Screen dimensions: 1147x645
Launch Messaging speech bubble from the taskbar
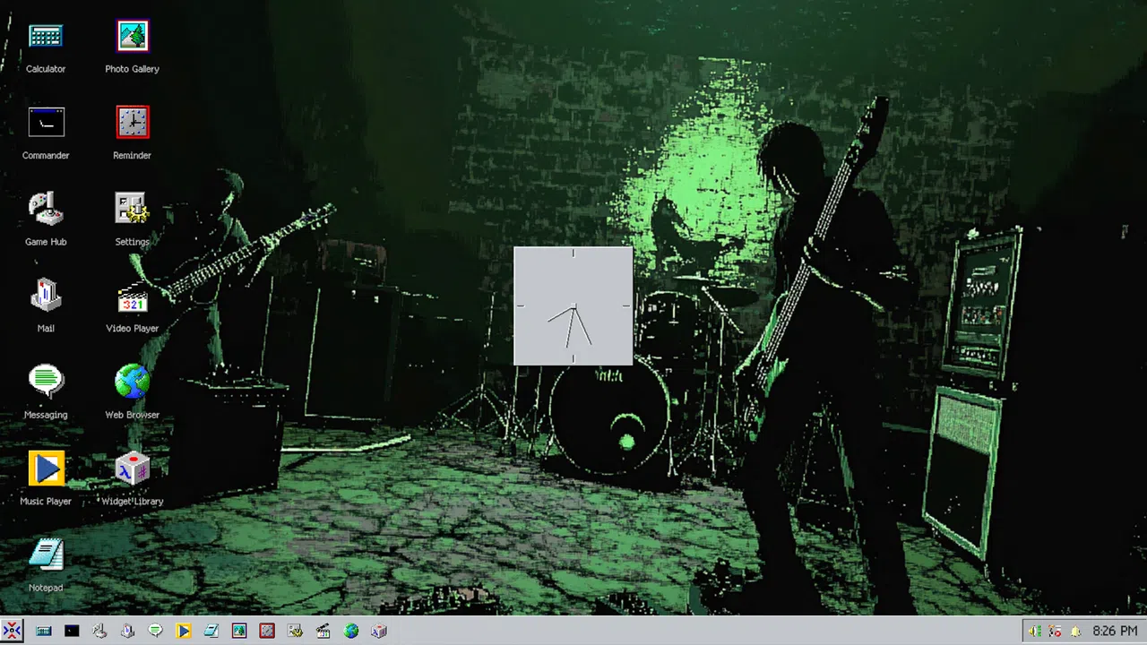point(155,631)
